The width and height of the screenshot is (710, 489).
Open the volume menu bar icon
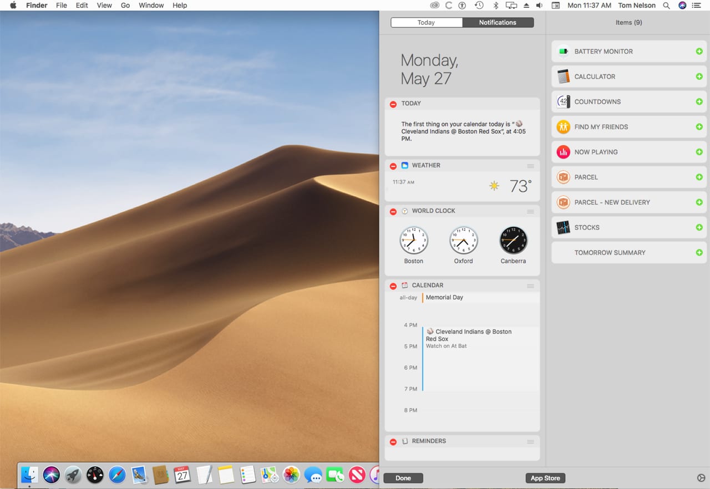[540, 5]
